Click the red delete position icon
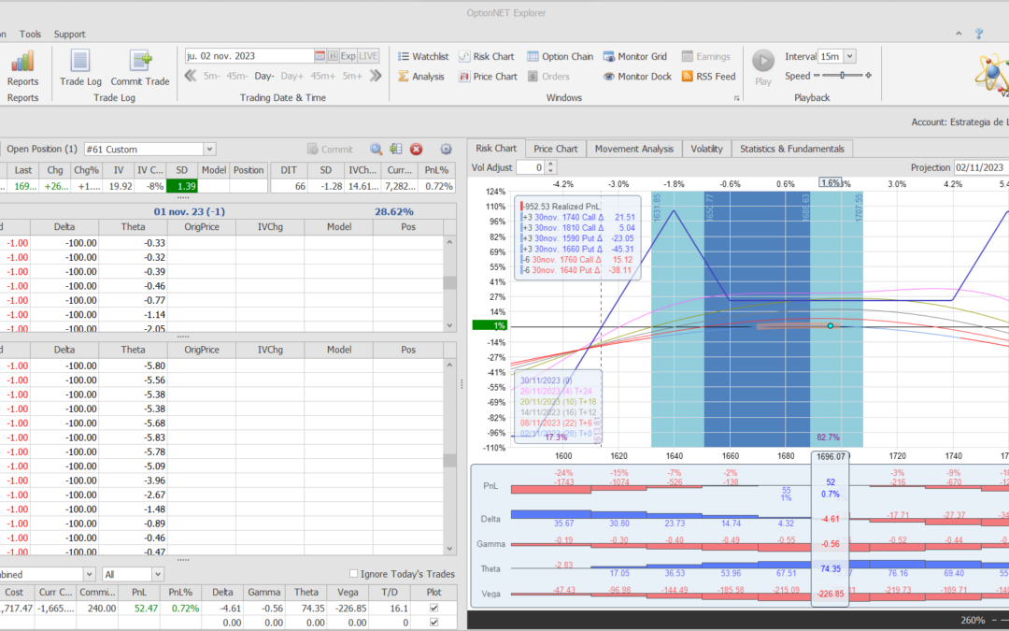The height and width of the screenshot is (631, 1009). tap(417, 149)
